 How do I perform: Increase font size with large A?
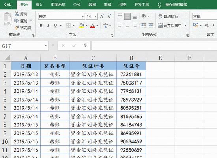tap(102, 17)
